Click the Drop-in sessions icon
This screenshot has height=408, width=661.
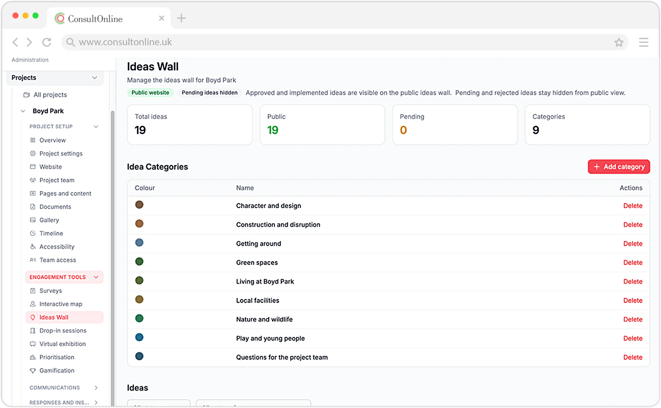coord(33,331)
